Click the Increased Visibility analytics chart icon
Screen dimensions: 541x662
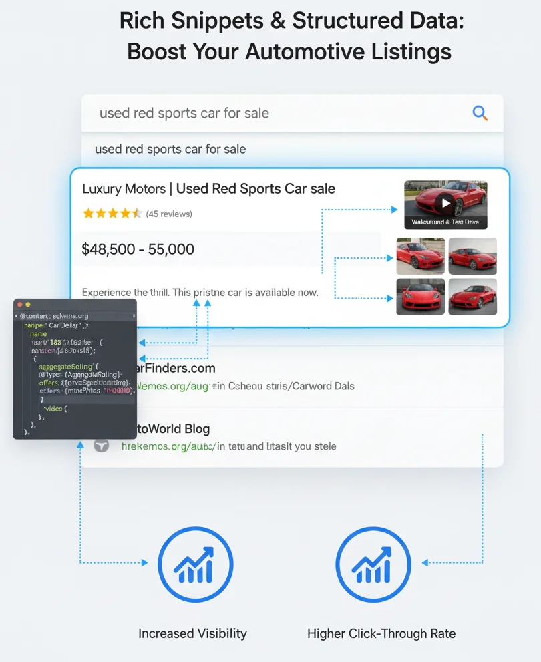195,564
